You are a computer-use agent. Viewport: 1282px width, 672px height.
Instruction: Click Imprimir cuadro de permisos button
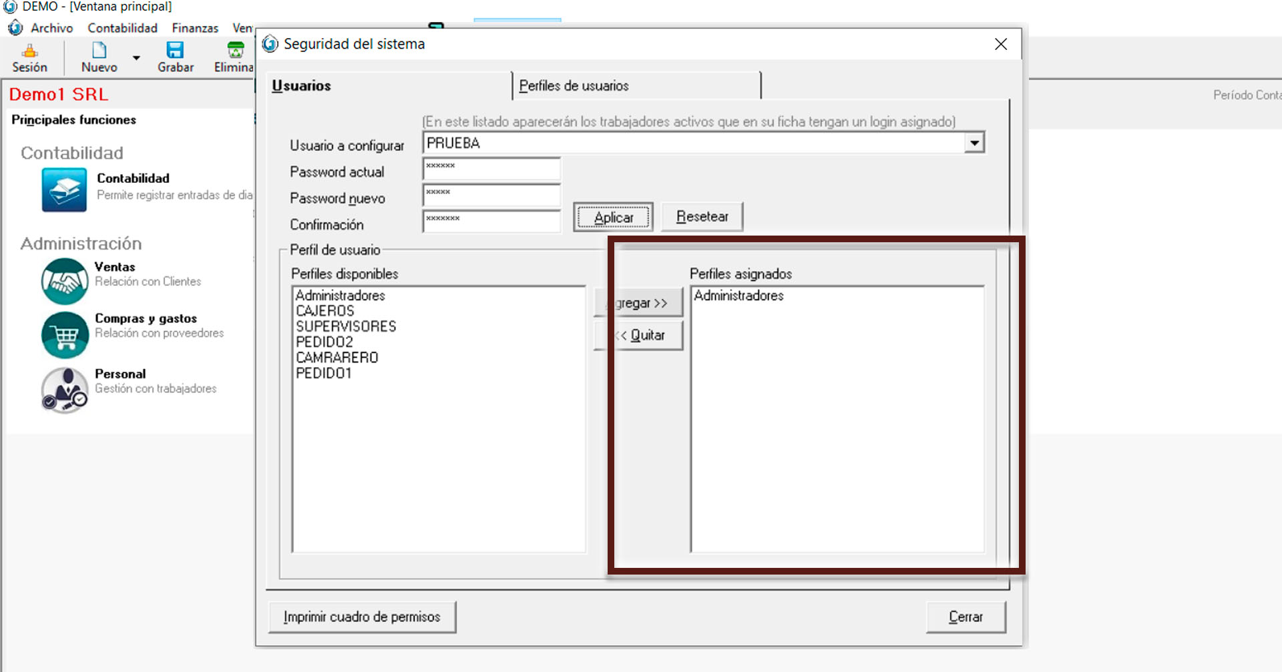[x=362, y=617]
